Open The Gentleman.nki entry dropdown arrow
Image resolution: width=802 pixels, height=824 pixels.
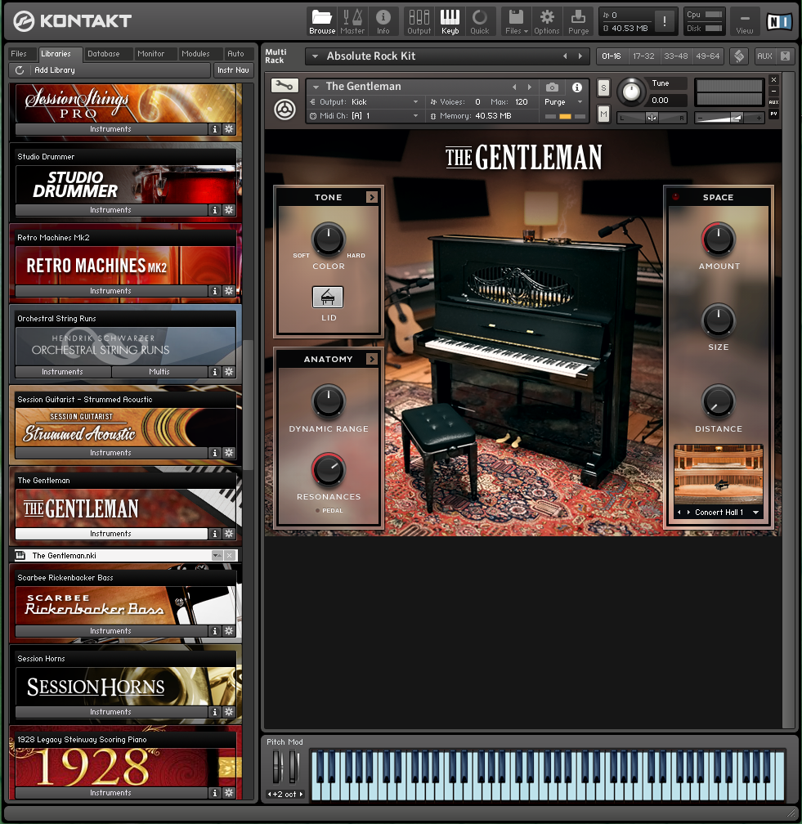click(217, 556)
